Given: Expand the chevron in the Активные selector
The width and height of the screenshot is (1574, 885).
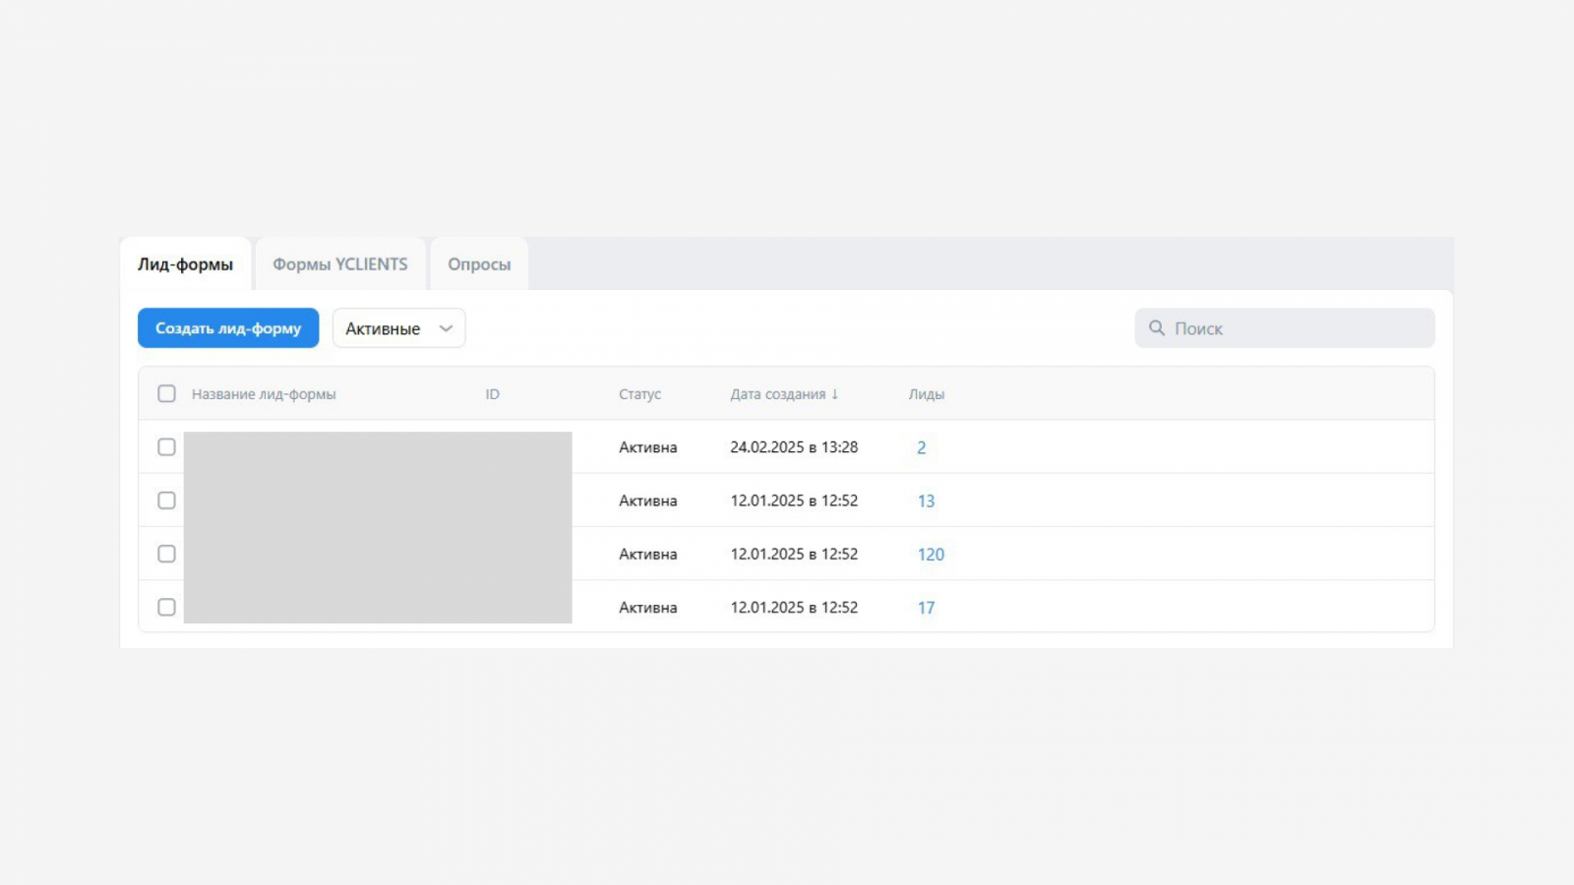Looking at the screenshot, I should 446,328.
